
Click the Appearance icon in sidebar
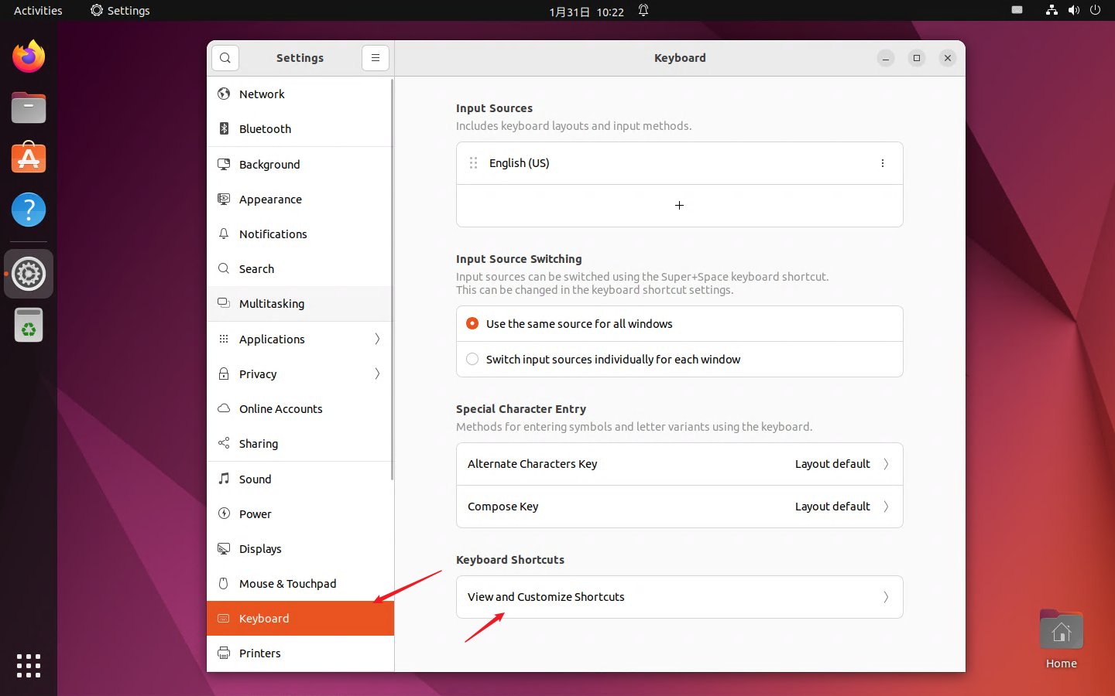[224, 199]
